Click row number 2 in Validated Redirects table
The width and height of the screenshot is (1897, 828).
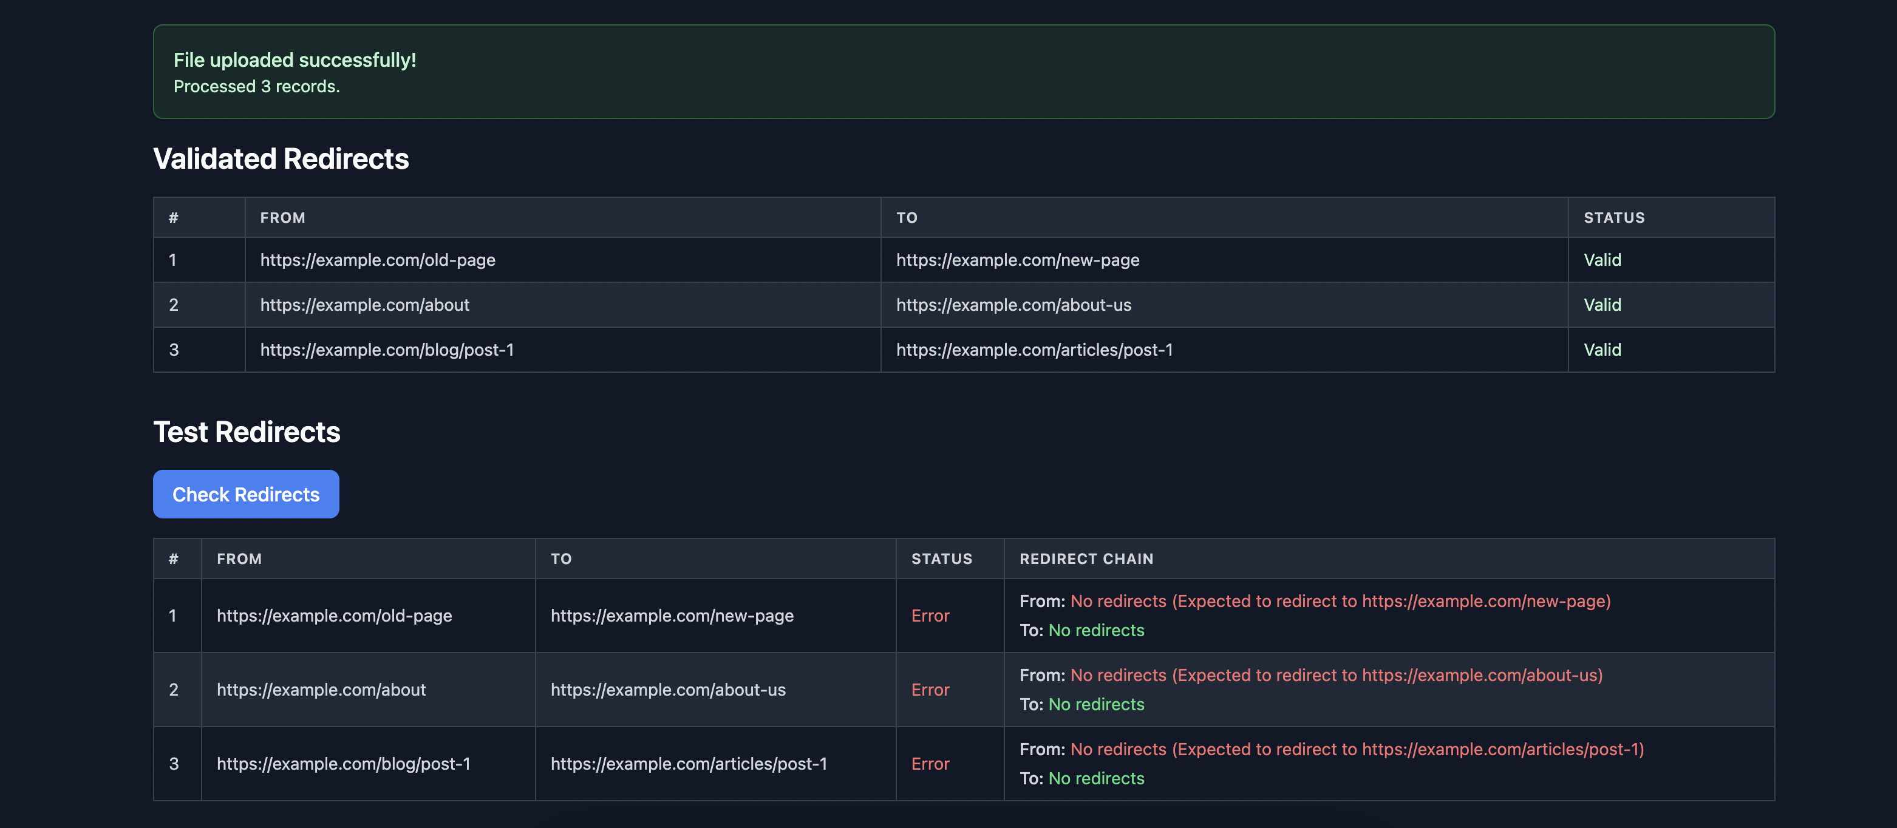(x=174, y=305)
